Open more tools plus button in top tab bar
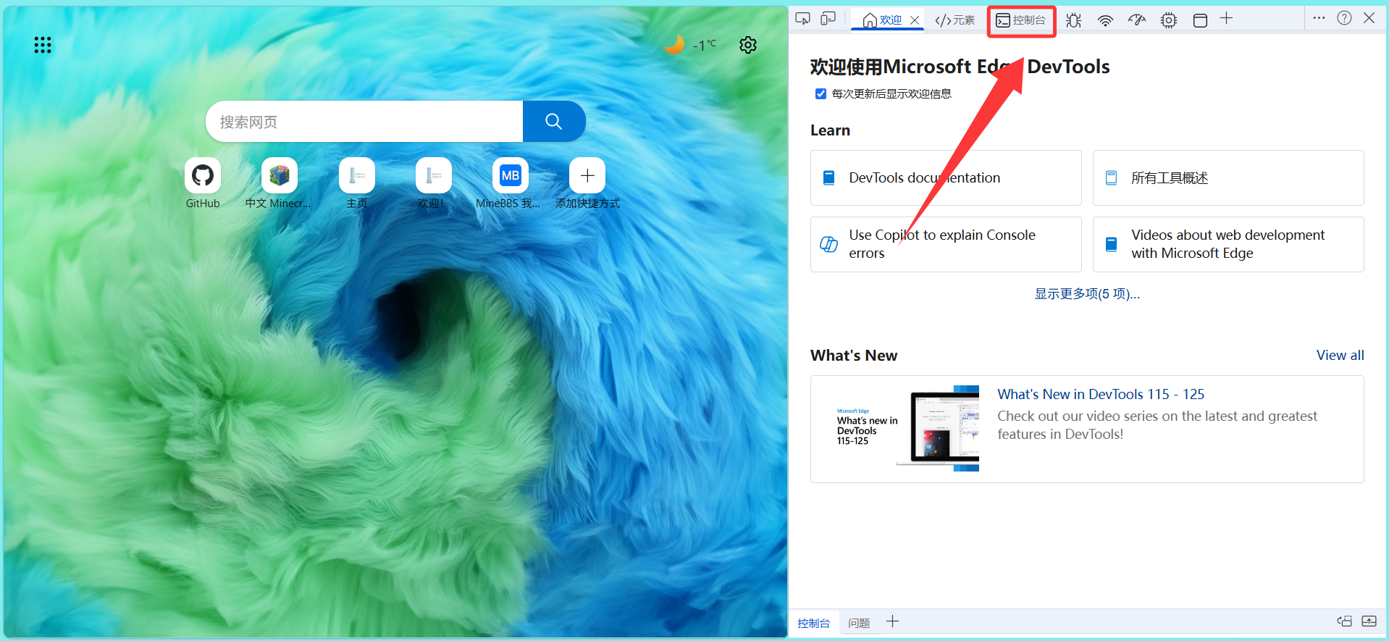Image resolution: width=1389 pixels, height=641 pixels. pyautogui.click(x=1226, y=19)
